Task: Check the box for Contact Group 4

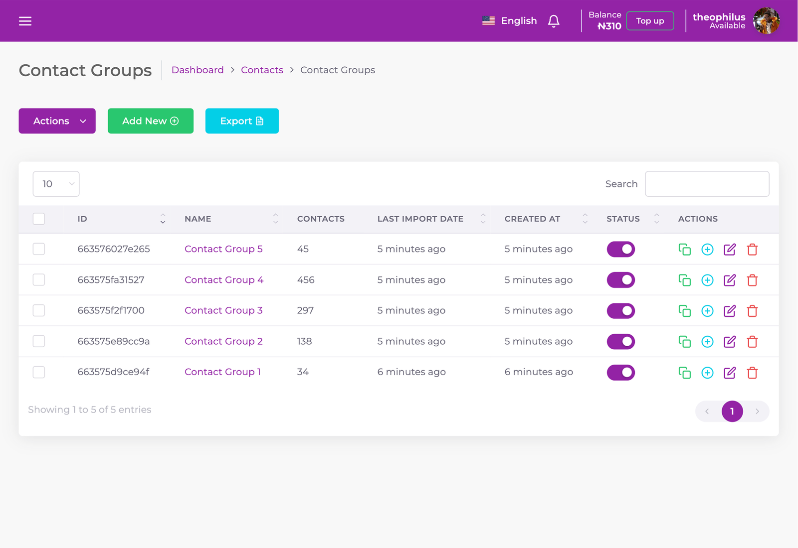Action: point(39,280)
